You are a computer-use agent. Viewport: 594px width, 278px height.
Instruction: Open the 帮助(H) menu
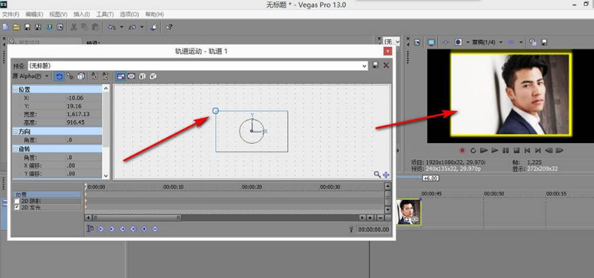coord(154,14)
